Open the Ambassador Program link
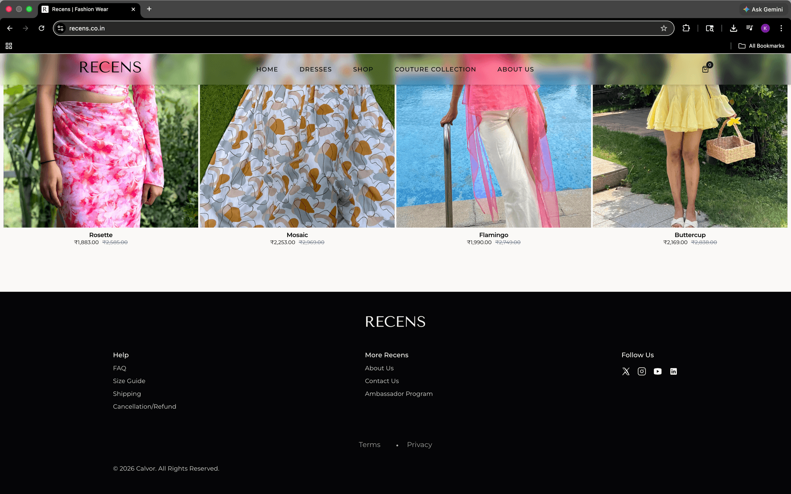The image size is (791, 494). click(x=398, y=394)
